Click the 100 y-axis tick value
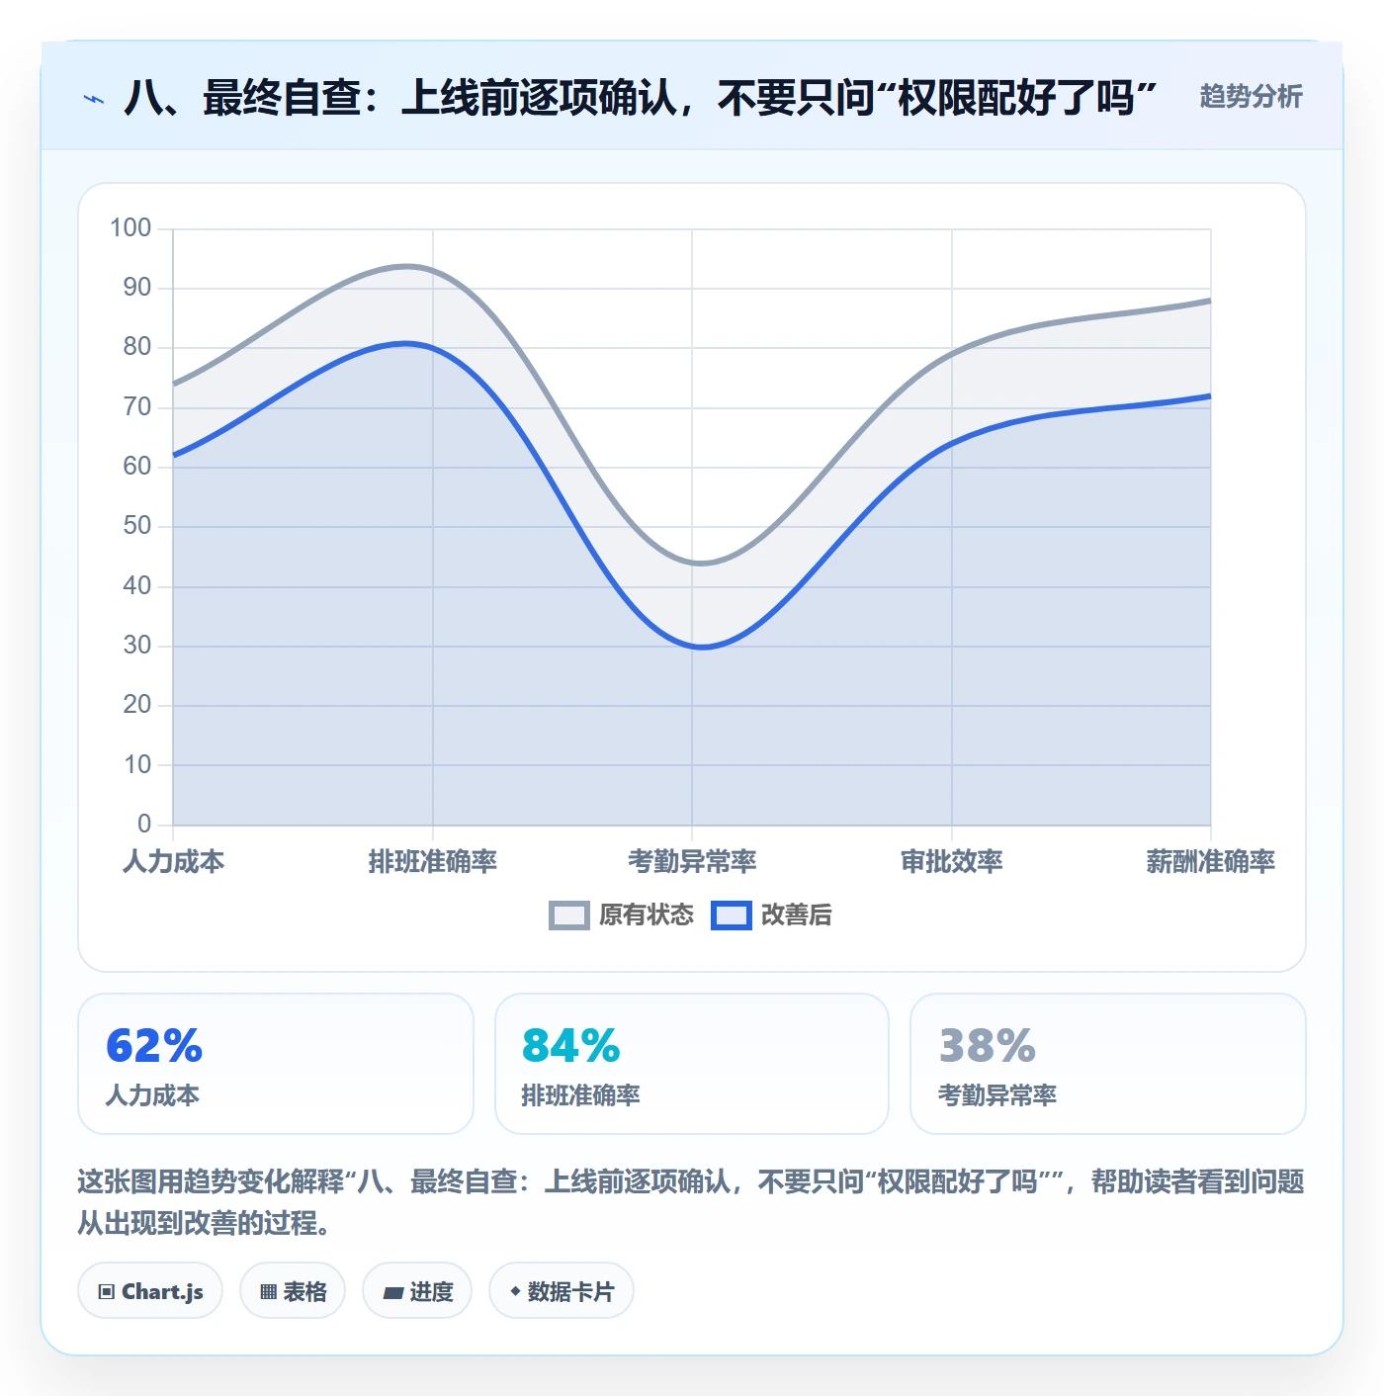Image resolution: width=1384 pixels, height=1396 pixels. [x=130, y=228]
